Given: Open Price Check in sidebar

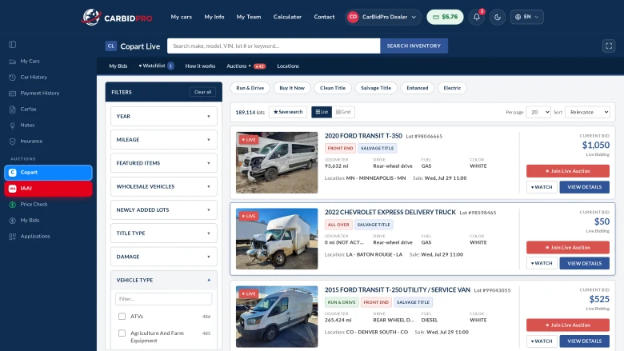Looking at the screenshot, I should click(34, 205).
